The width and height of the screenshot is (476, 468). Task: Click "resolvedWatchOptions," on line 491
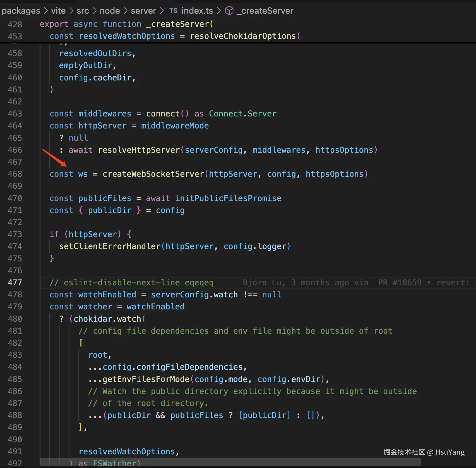coord(129,452)
